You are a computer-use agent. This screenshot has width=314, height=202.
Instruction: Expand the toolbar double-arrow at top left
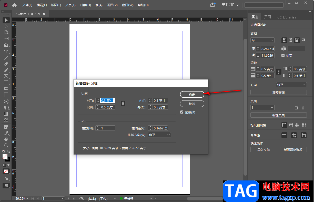[4, 12]
